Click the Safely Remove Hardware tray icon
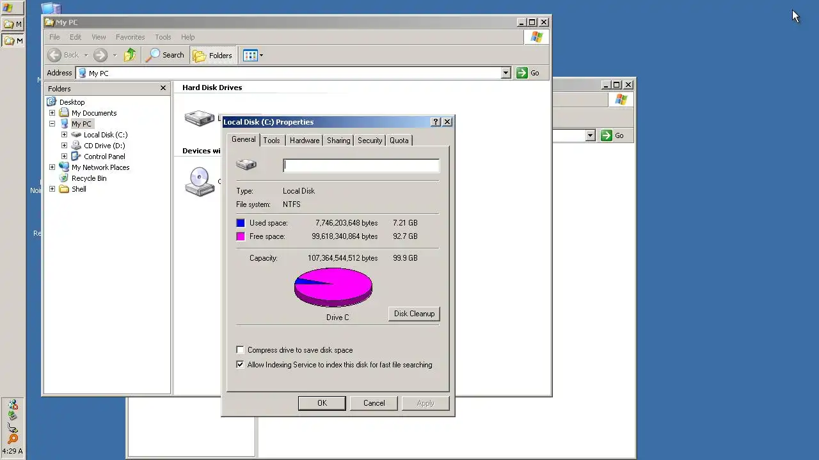This screenshot has width=819, height=460. point(13,427)
